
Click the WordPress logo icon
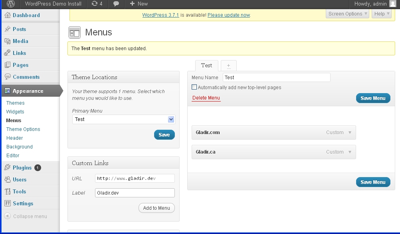(x=11, y=4)
